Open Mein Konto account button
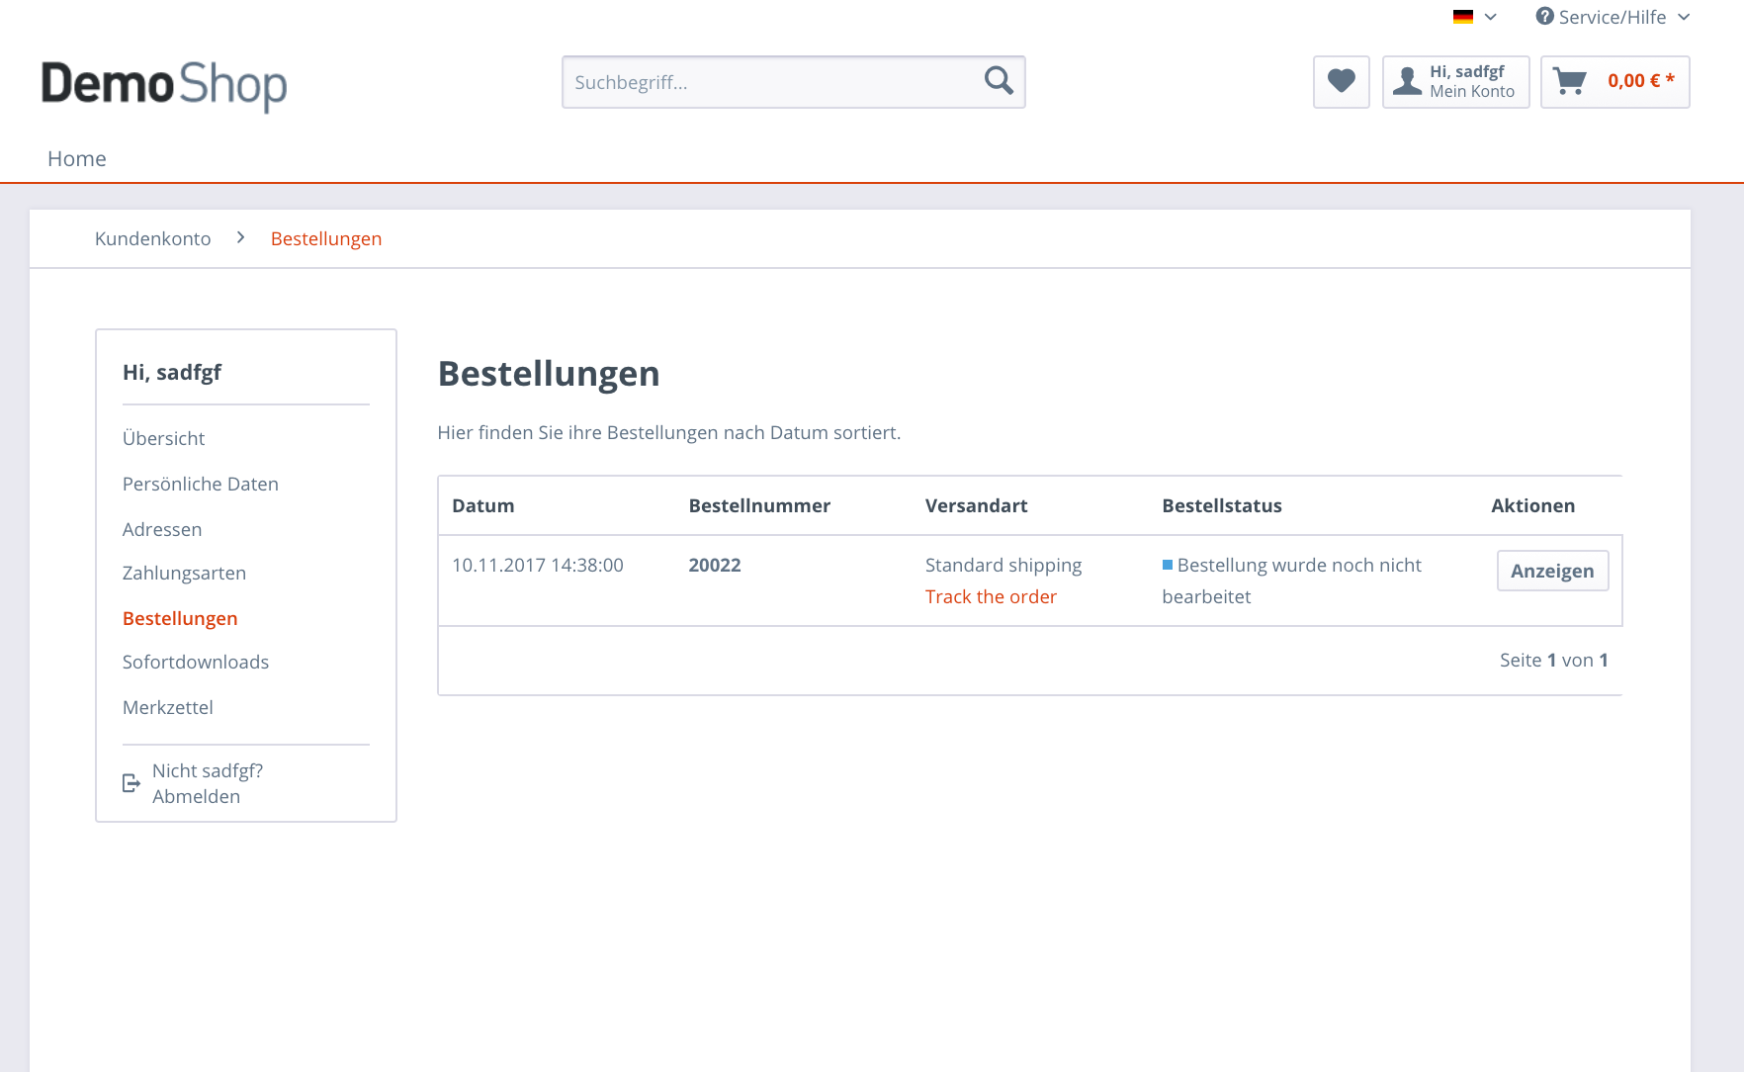1744x1072 pixels. [x=1455, y=81]
